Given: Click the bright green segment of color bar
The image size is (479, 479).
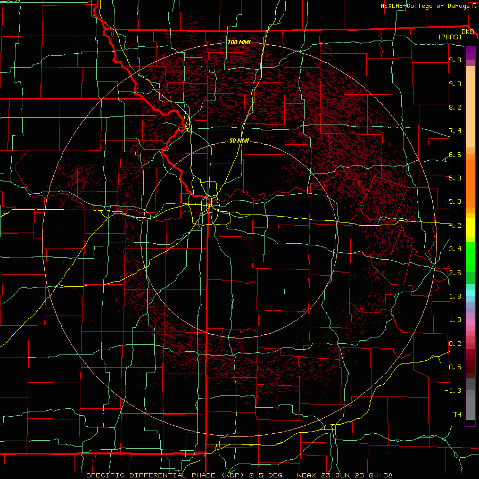Looking at the screenshot, I should click(x=470, y=257).
